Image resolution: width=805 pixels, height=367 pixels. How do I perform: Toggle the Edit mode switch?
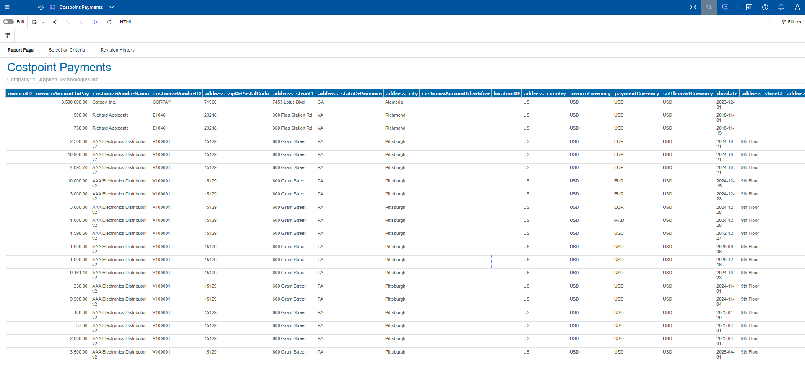[x=8, y=22]
